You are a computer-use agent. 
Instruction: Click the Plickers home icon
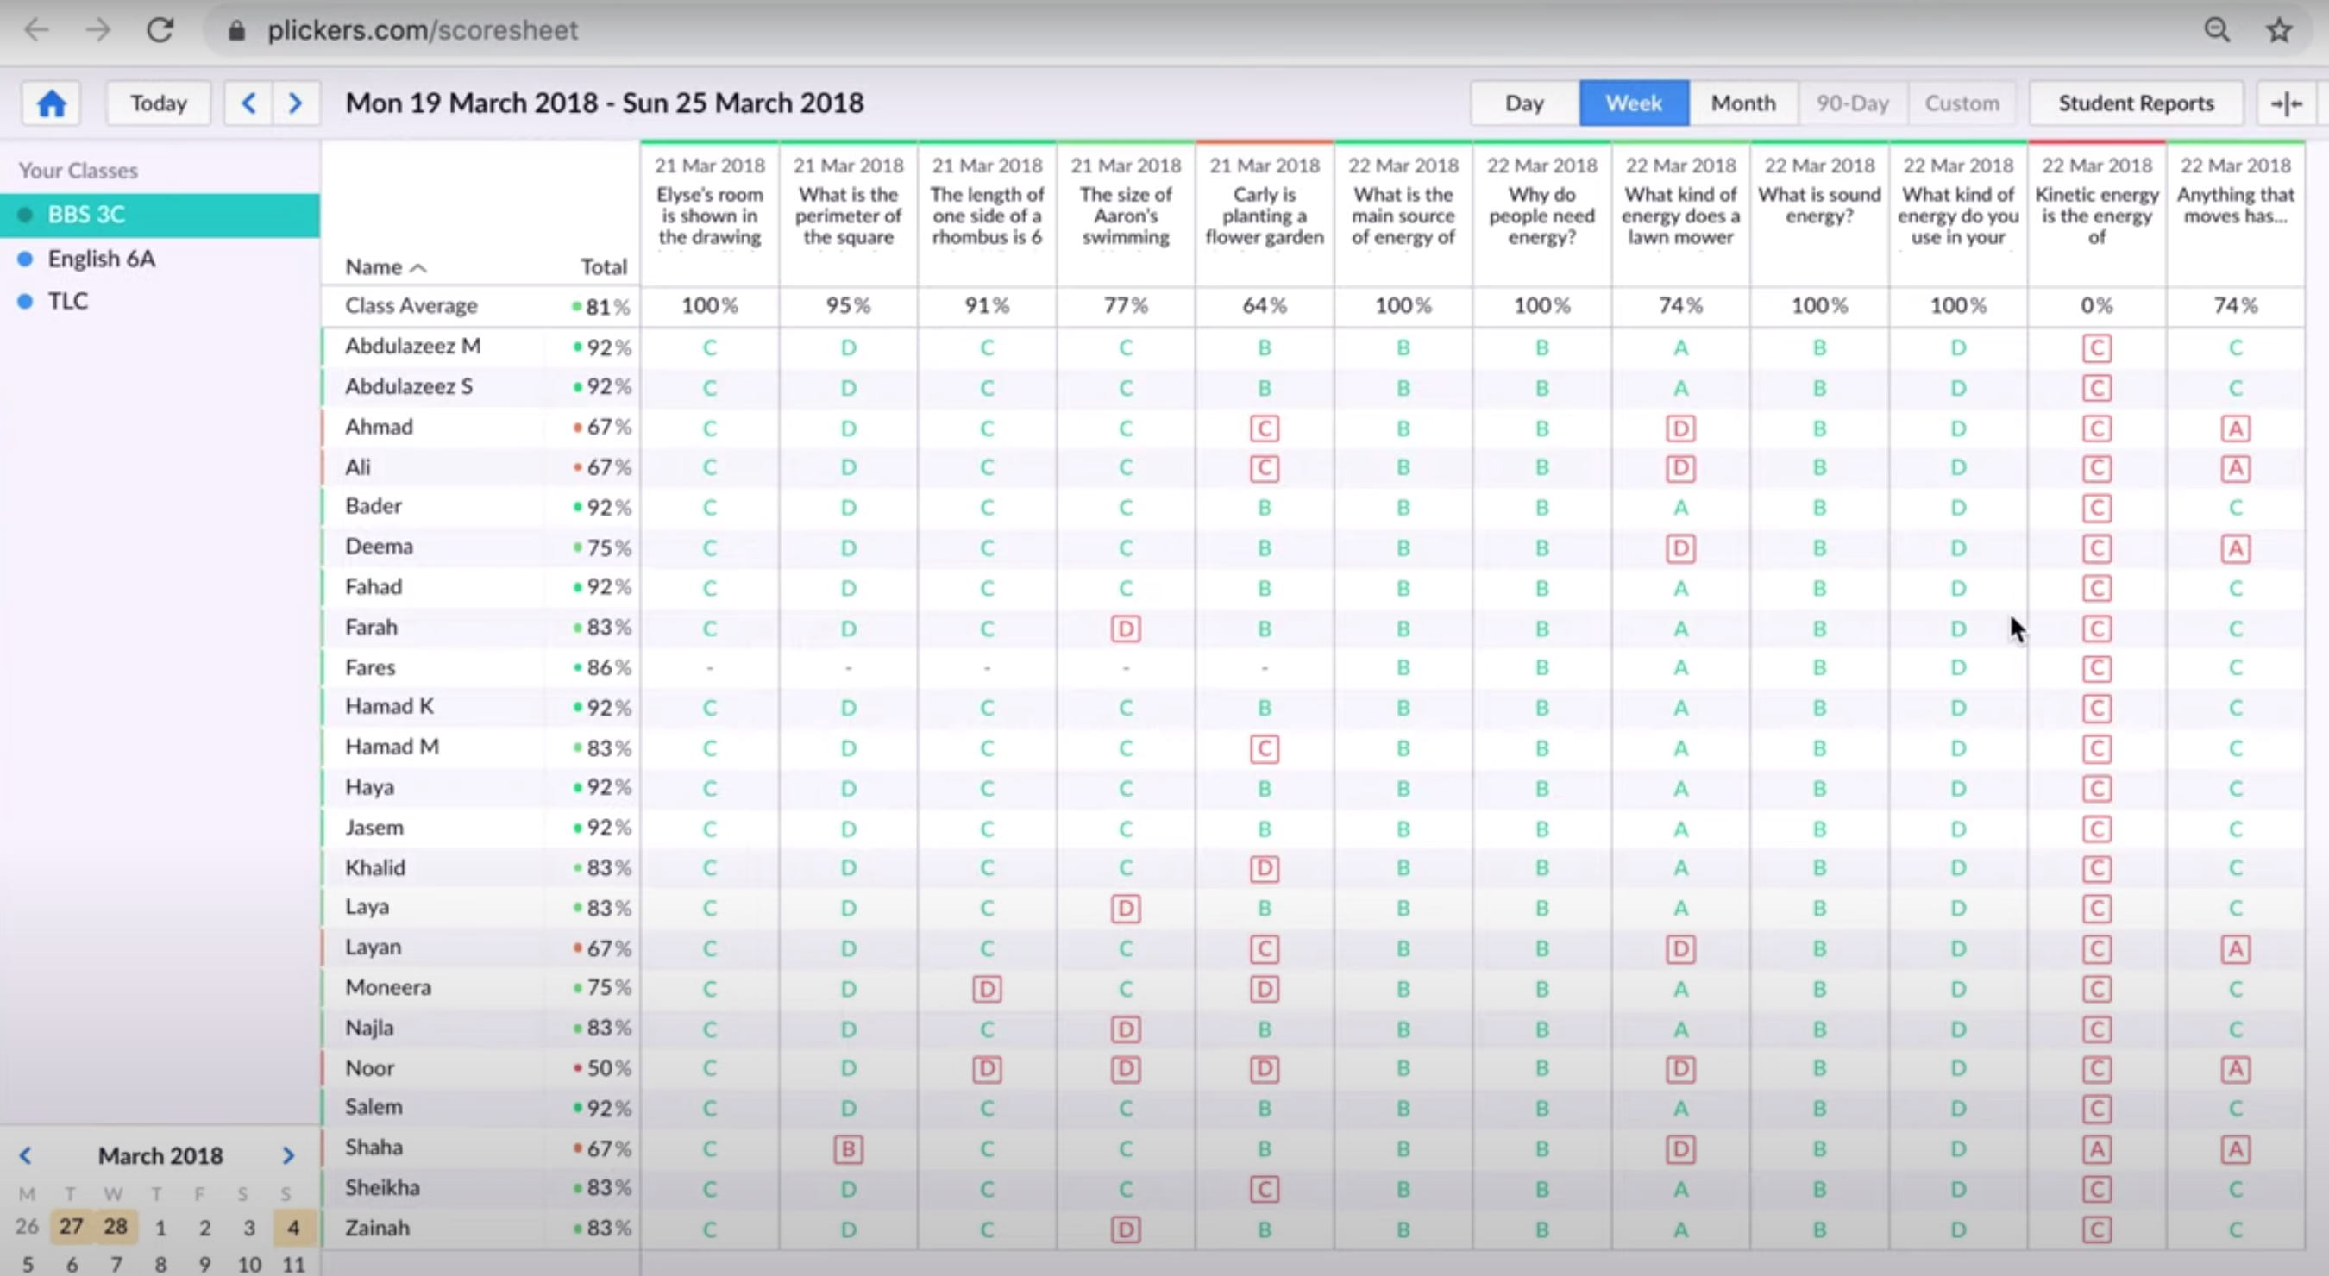(52, 104)
